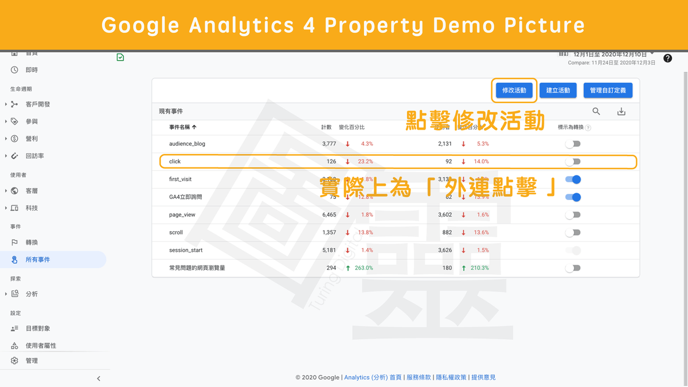This screenshot has height=387, width=688.
Task: Click the 所有事件 events icon
Action: [14, 260]
